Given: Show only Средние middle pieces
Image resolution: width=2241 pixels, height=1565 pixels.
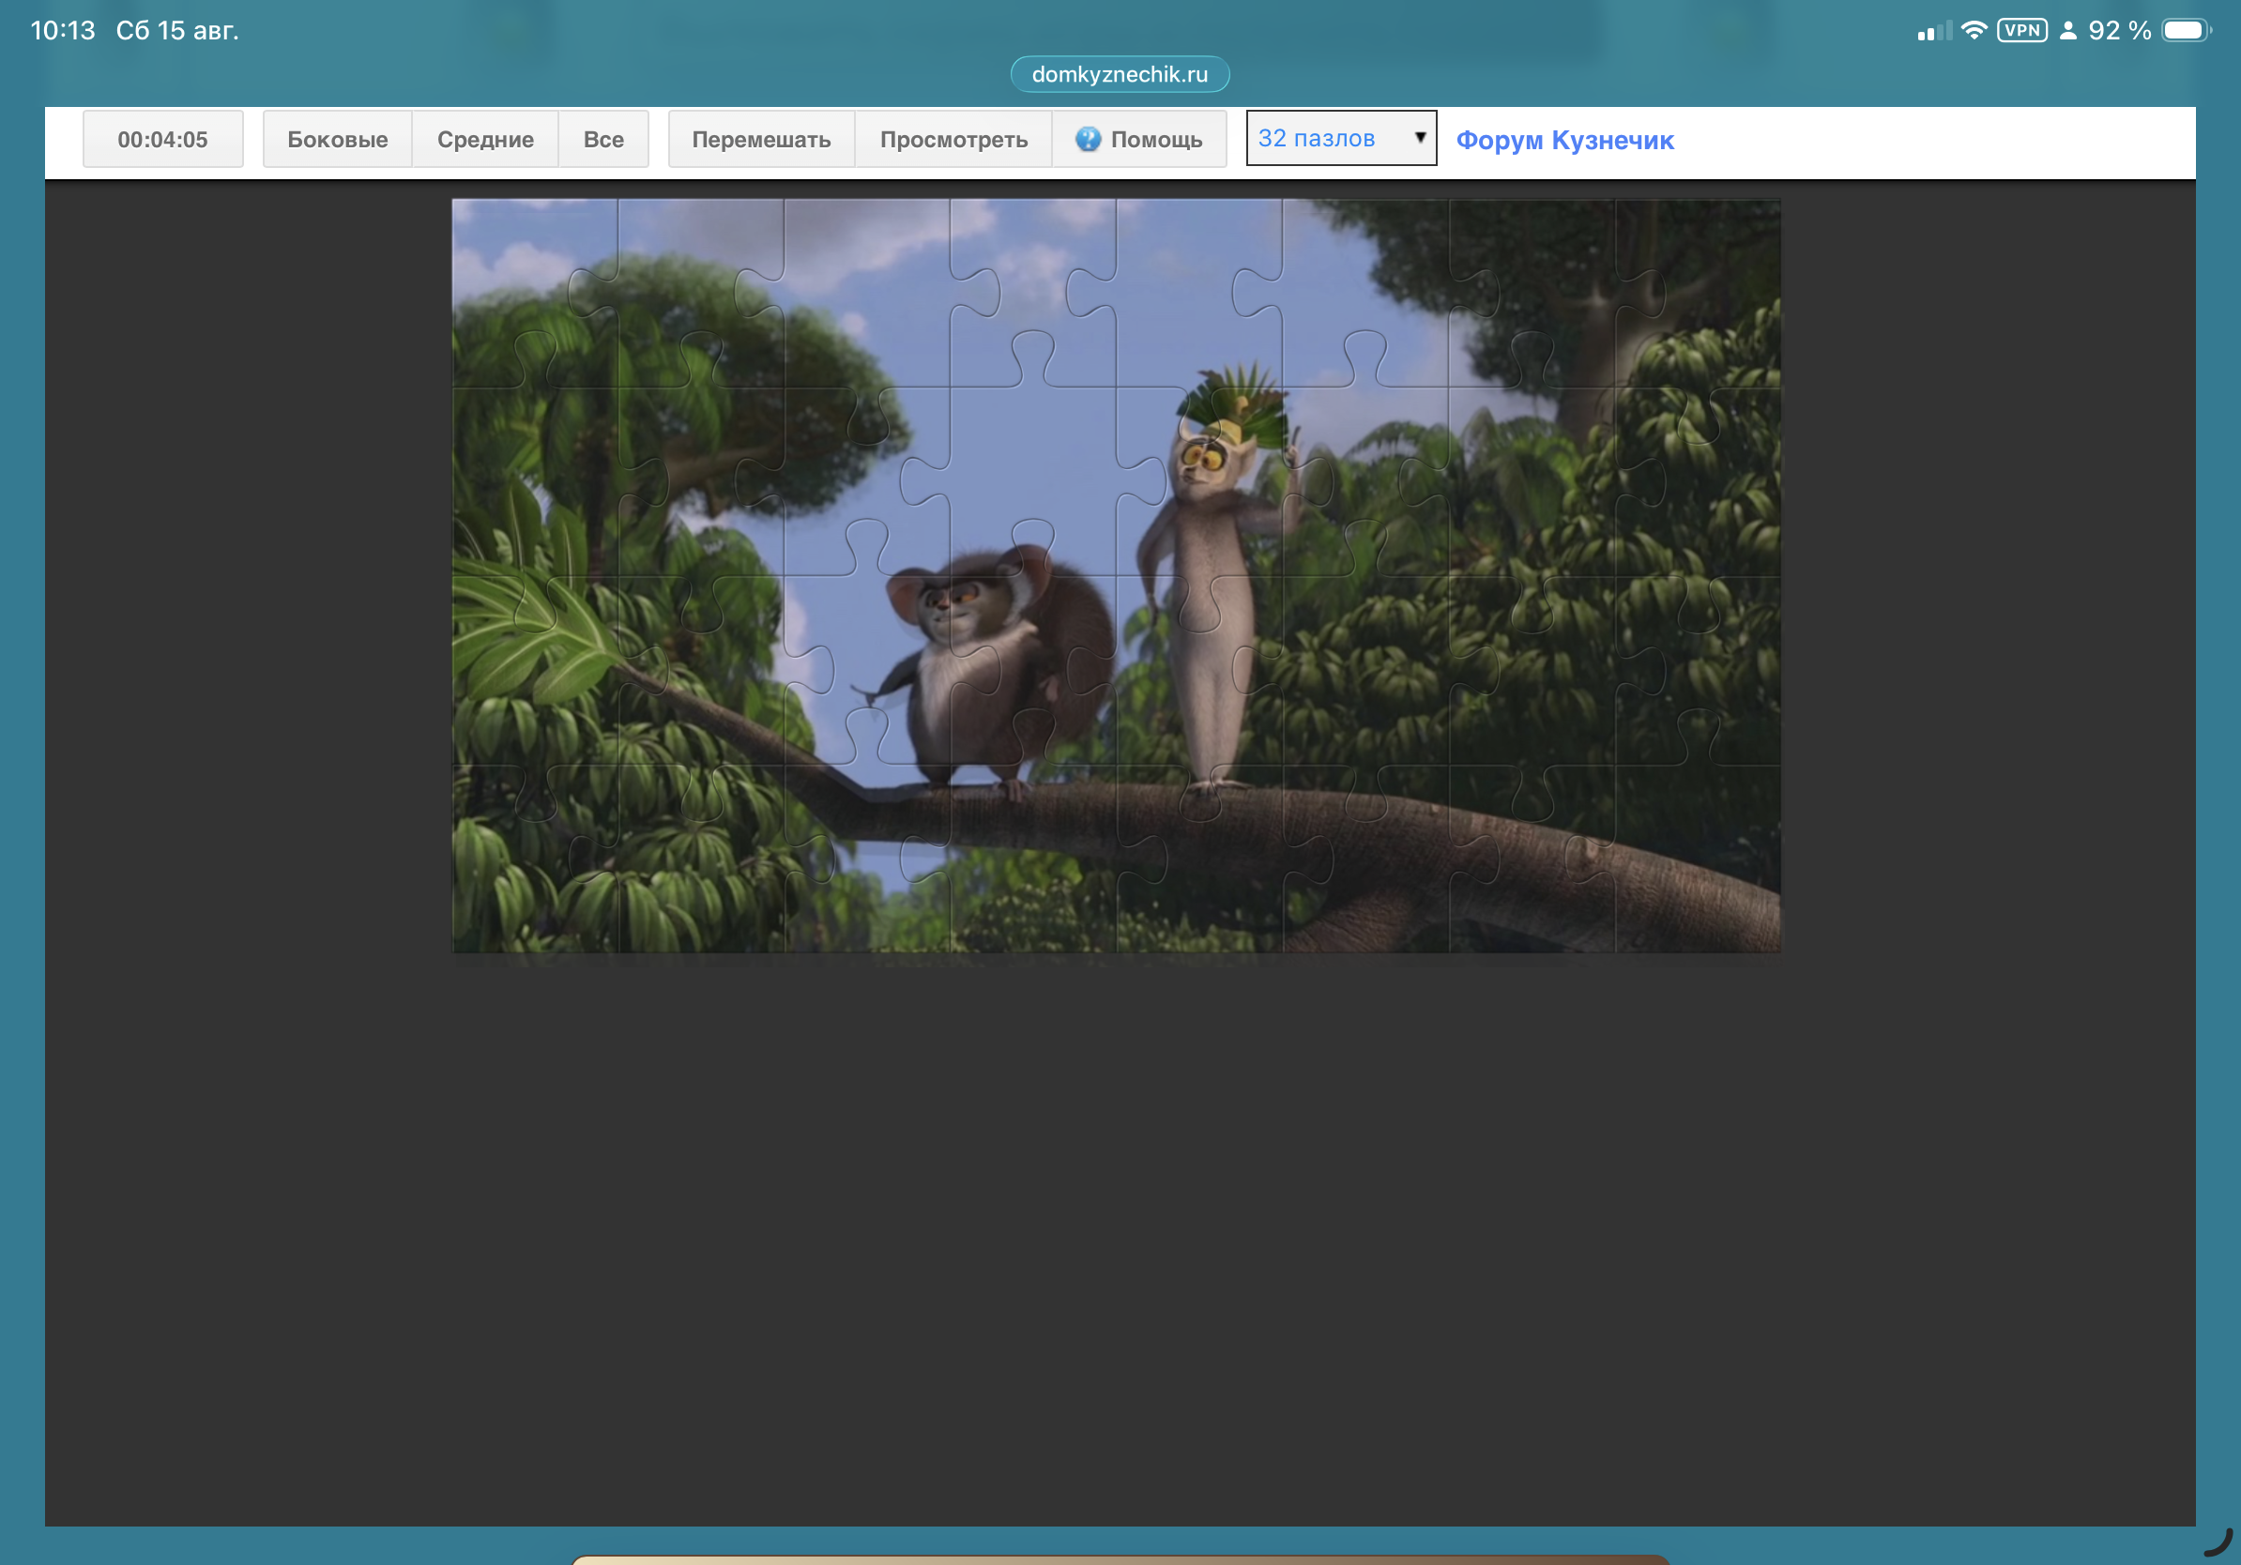Looking at the screenshot, I should (485, 140).
